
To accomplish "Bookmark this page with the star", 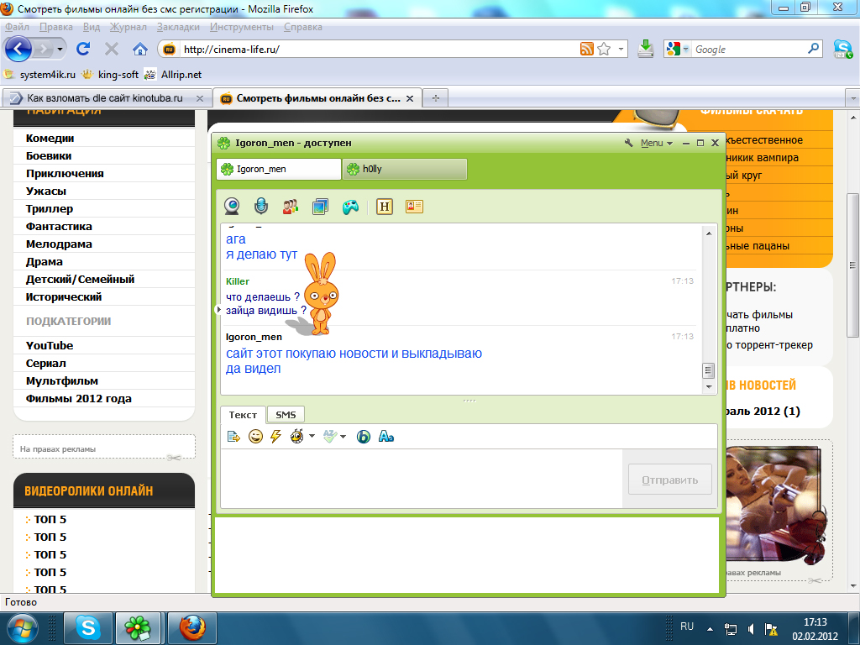I will point(604,49).
